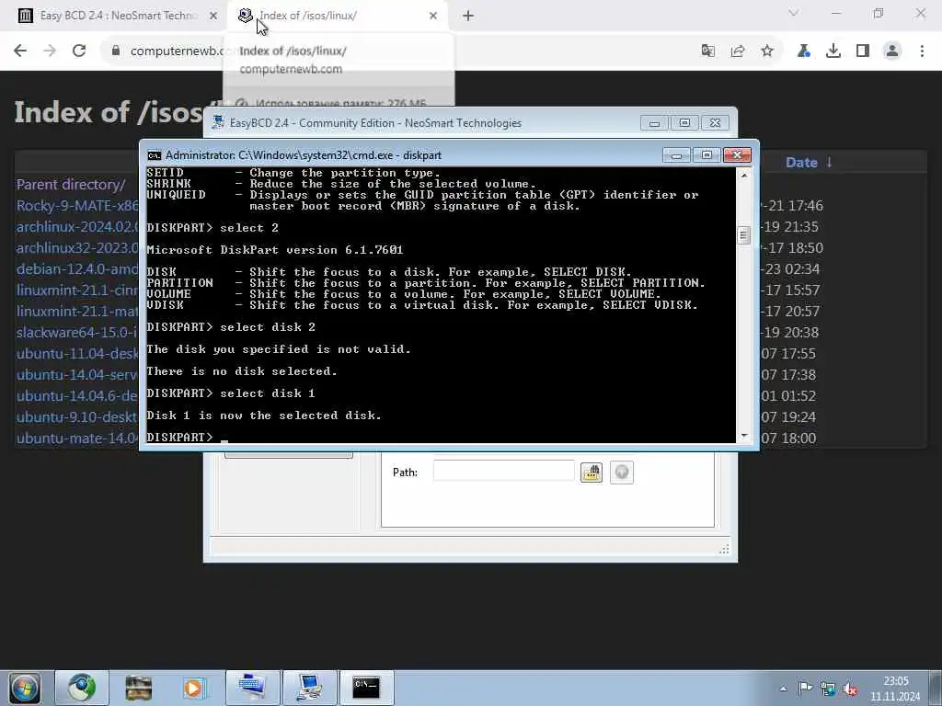942x706 pixels.
Task: Open the file explorer taskbar icon
Action: [x=139, y=688]
